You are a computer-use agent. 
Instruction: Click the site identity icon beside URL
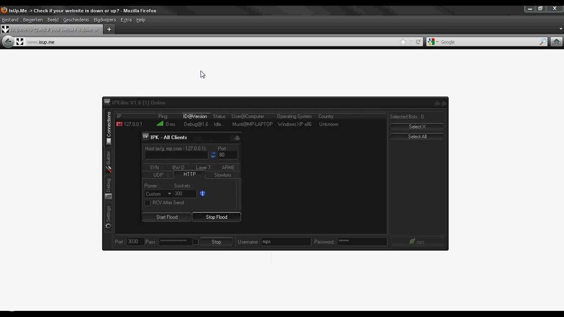pos(19,42)
